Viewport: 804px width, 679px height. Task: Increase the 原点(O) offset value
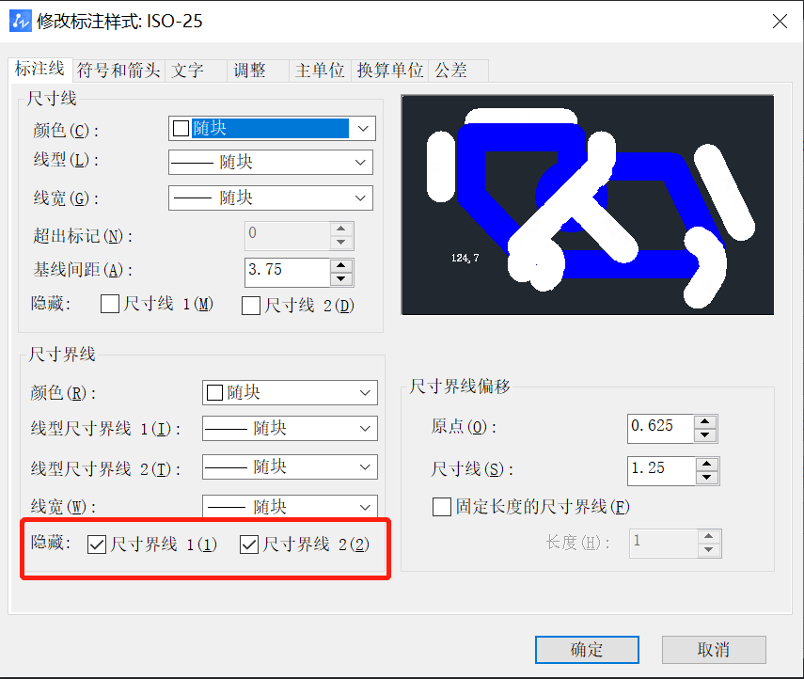705,421
